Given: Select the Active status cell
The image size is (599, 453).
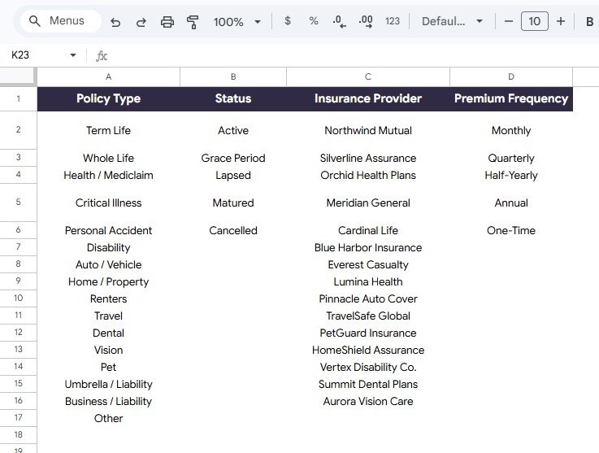Looking at the screenshot, I should click(233, 130).
